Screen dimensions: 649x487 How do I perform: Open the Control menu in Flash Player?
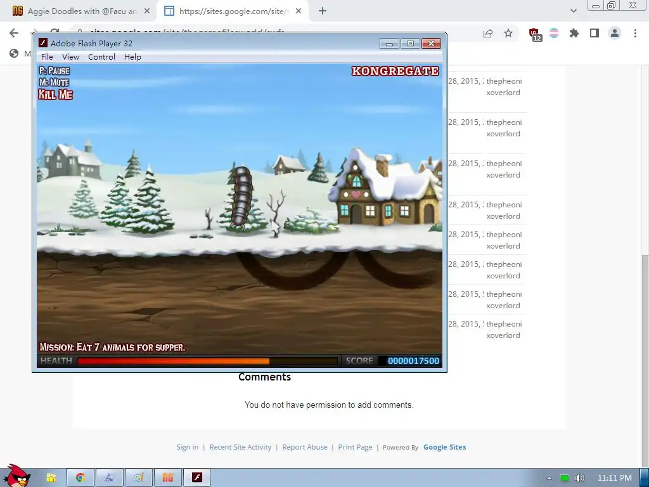point(101,56)
